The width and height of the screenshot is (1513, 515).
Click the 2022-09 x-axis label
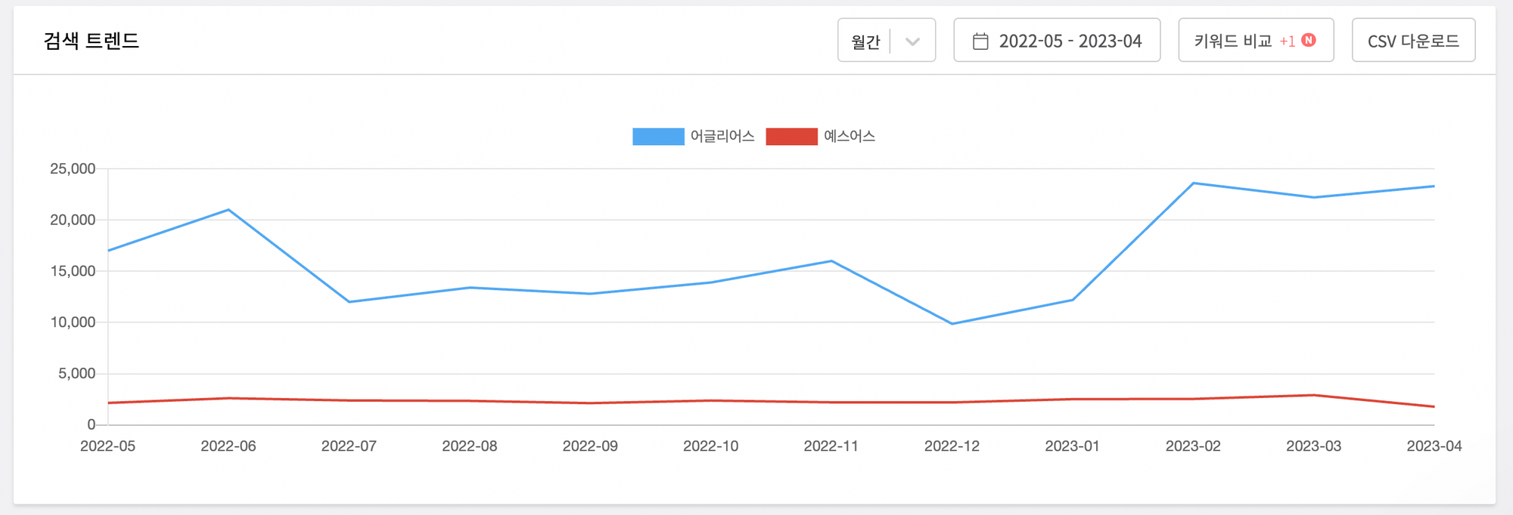tap(590, 446)
